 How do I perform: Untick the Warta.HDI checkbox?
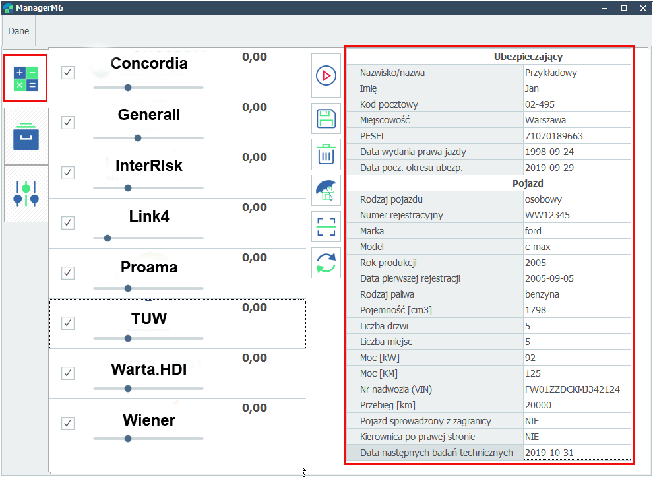point(68,373)
